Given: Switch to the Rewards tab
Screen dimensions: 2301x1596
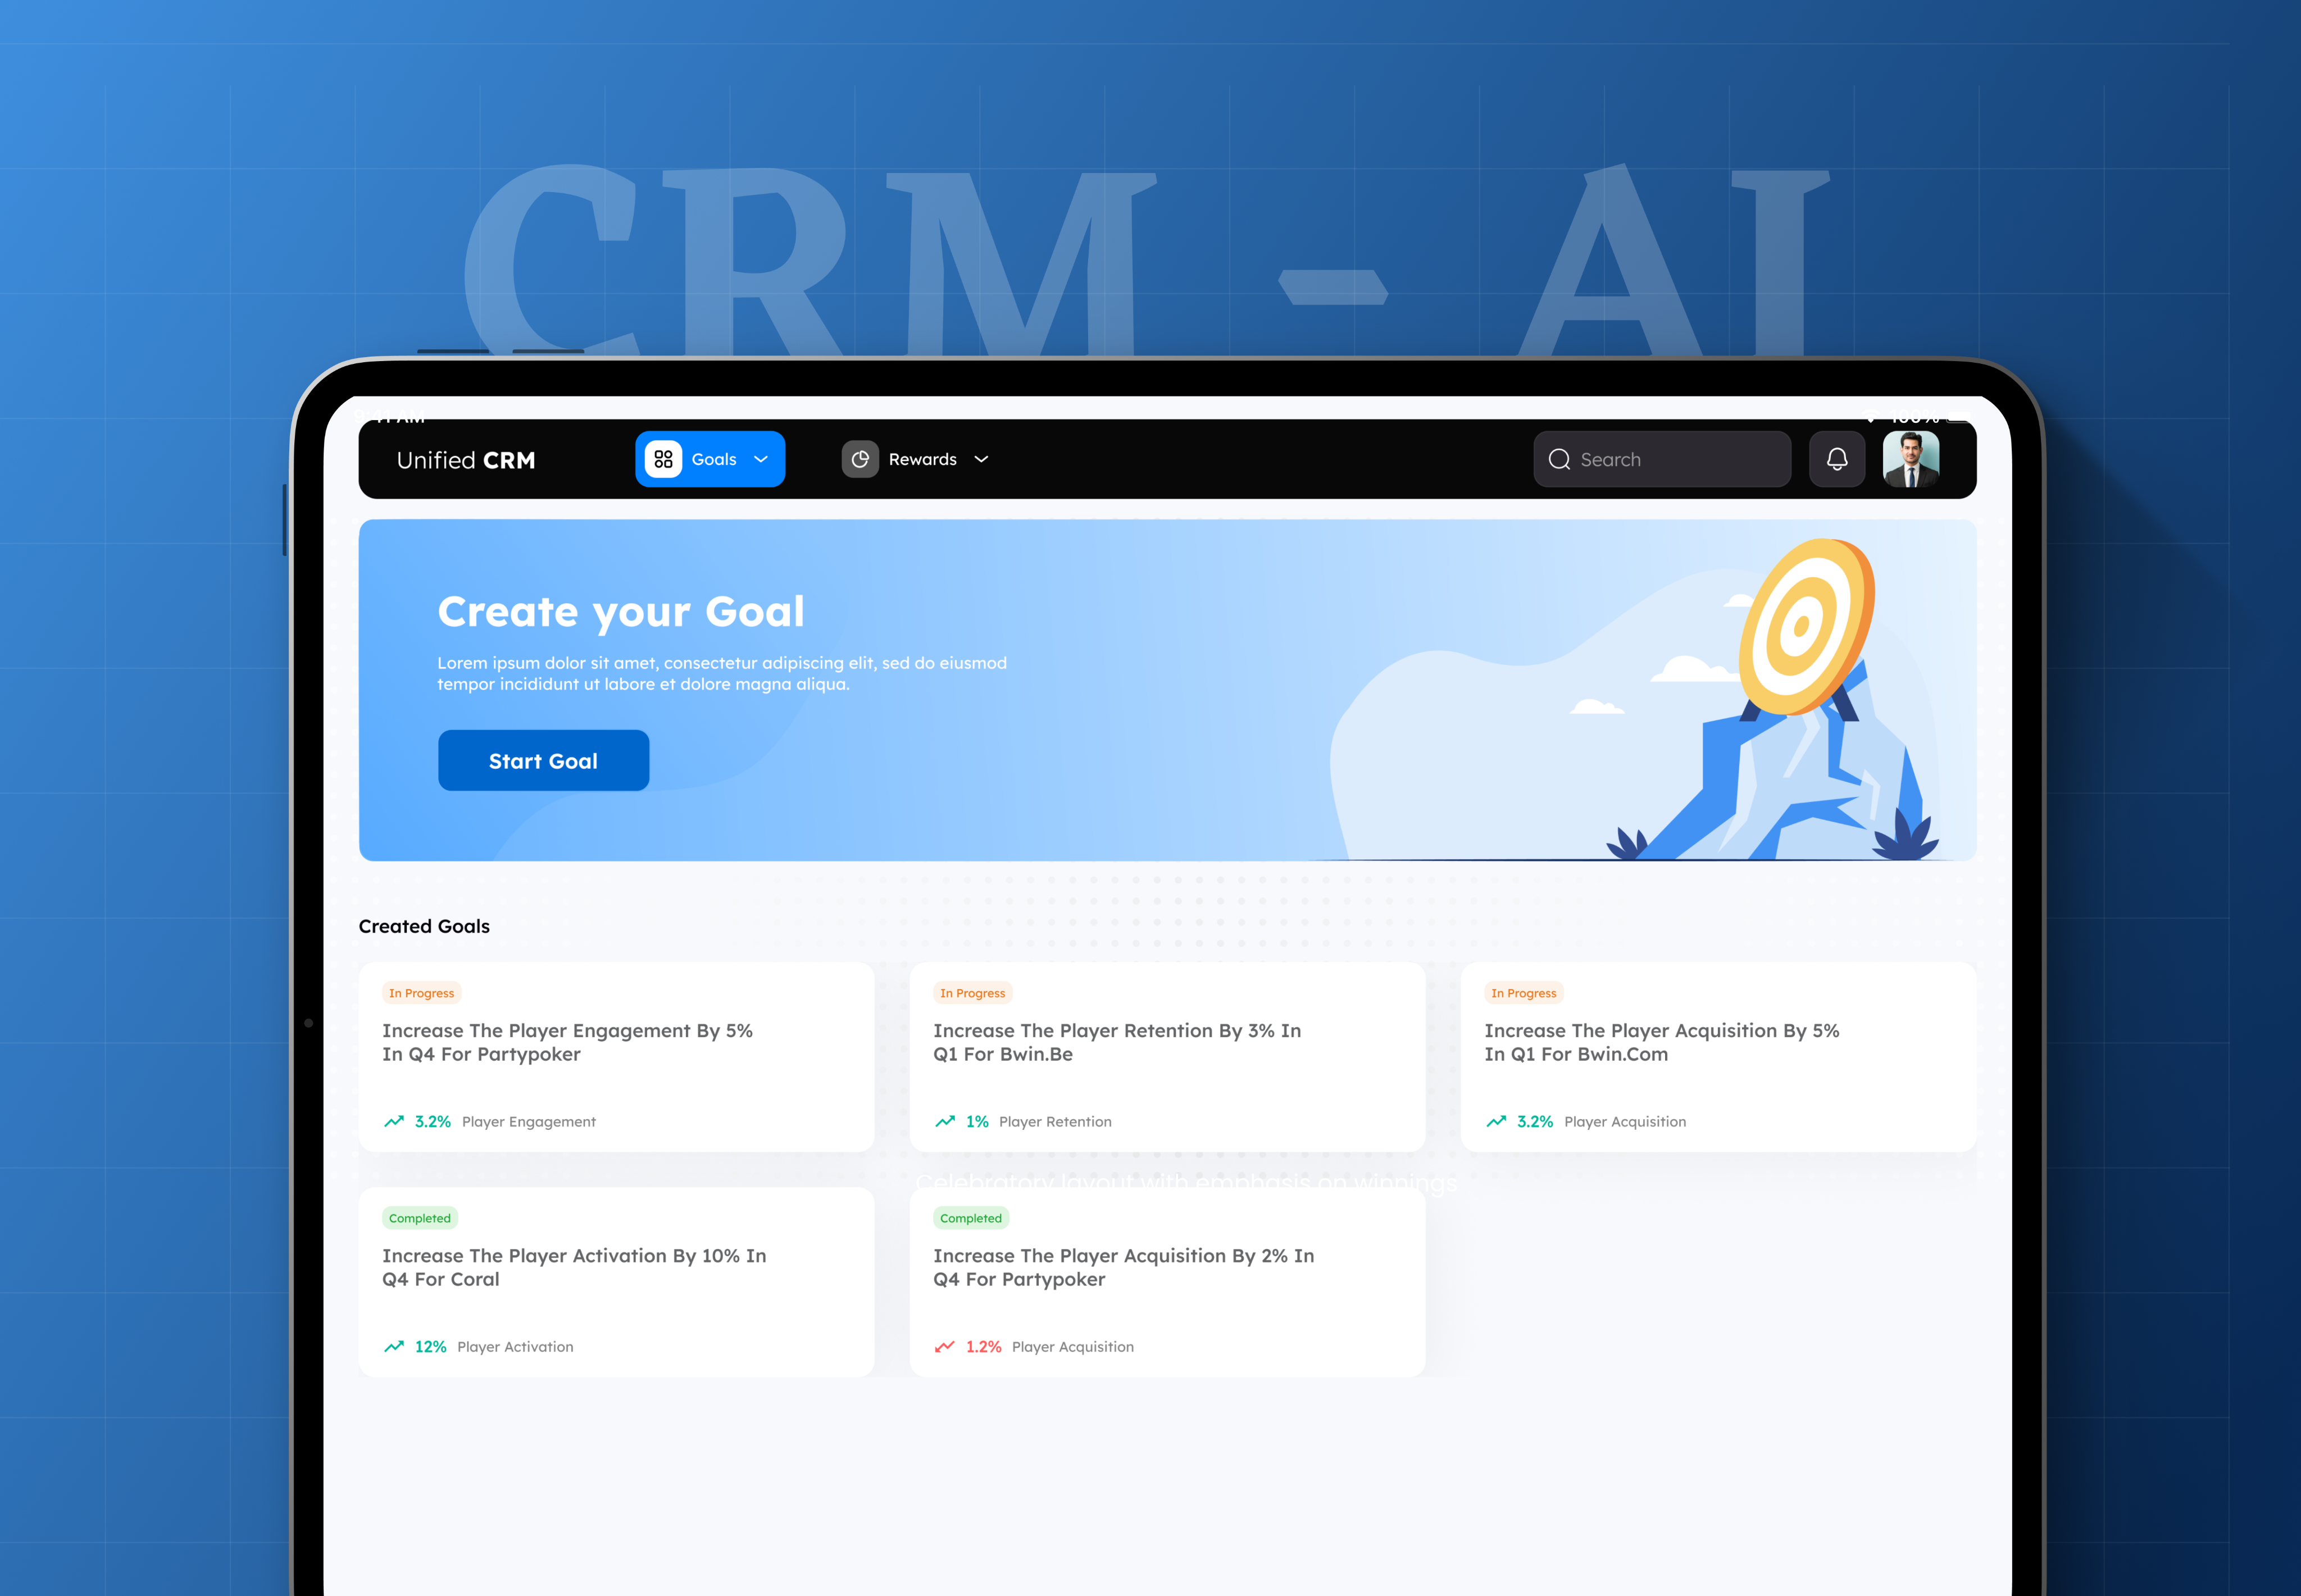Looking at the screenshot, I should pyautogui.click(x=921, y=459).
